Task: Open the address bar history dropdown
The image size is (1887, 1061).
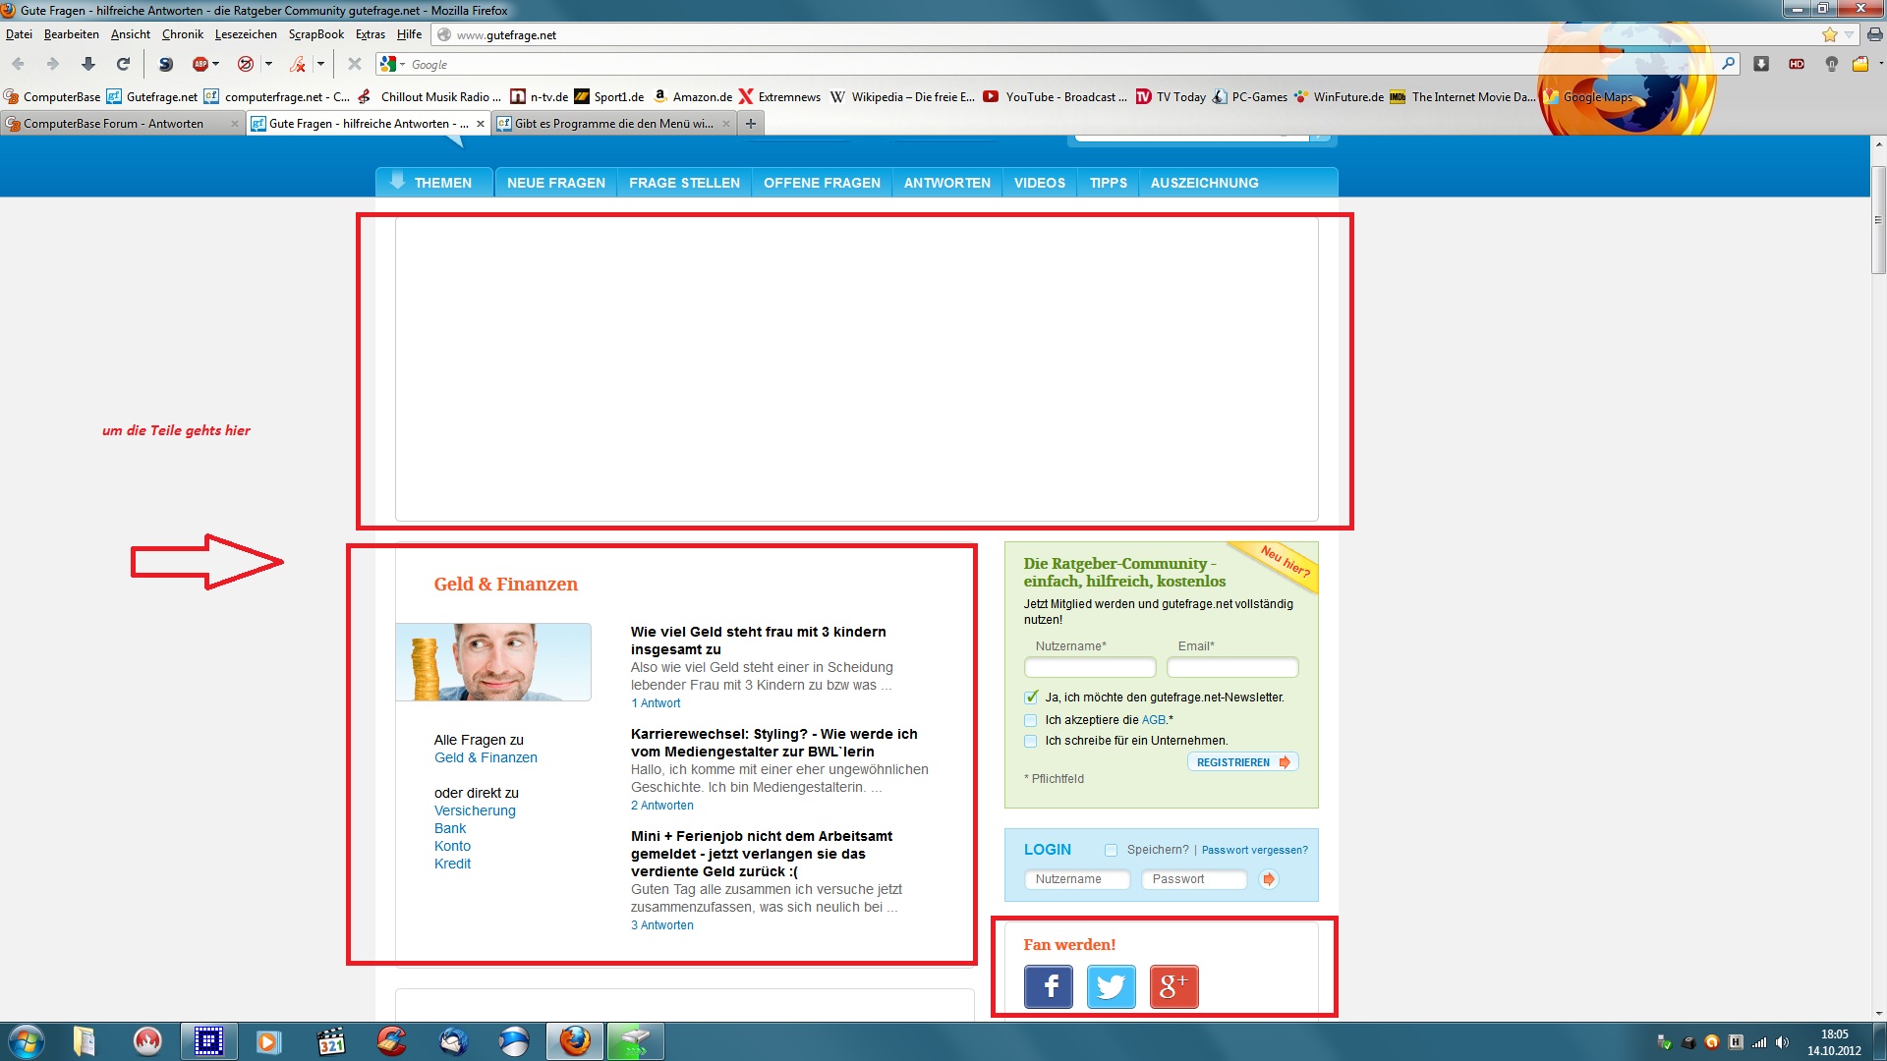Action: point(1849,34)
